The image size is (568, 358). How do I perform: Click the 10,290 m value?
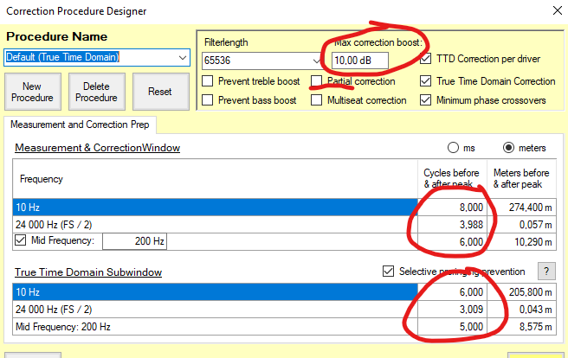click(x=532, y=241)
